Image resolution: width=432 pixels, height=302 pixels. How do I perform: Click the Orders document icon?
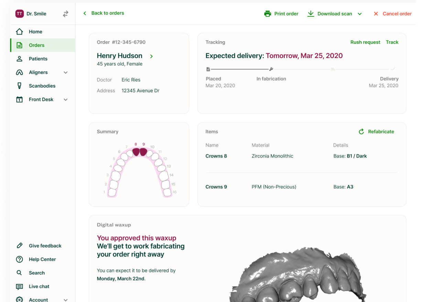point(20,45)
